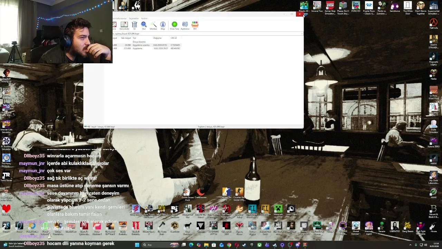Select Hogwarts Legacy desktop shortcut
The image size is (442, 249).
coord(434,59)
